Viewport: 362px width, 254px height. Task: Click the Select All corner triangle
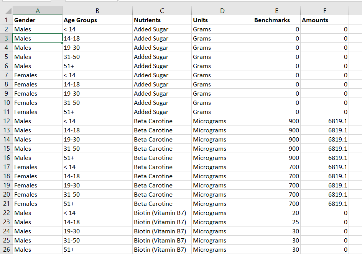(8, 11)
